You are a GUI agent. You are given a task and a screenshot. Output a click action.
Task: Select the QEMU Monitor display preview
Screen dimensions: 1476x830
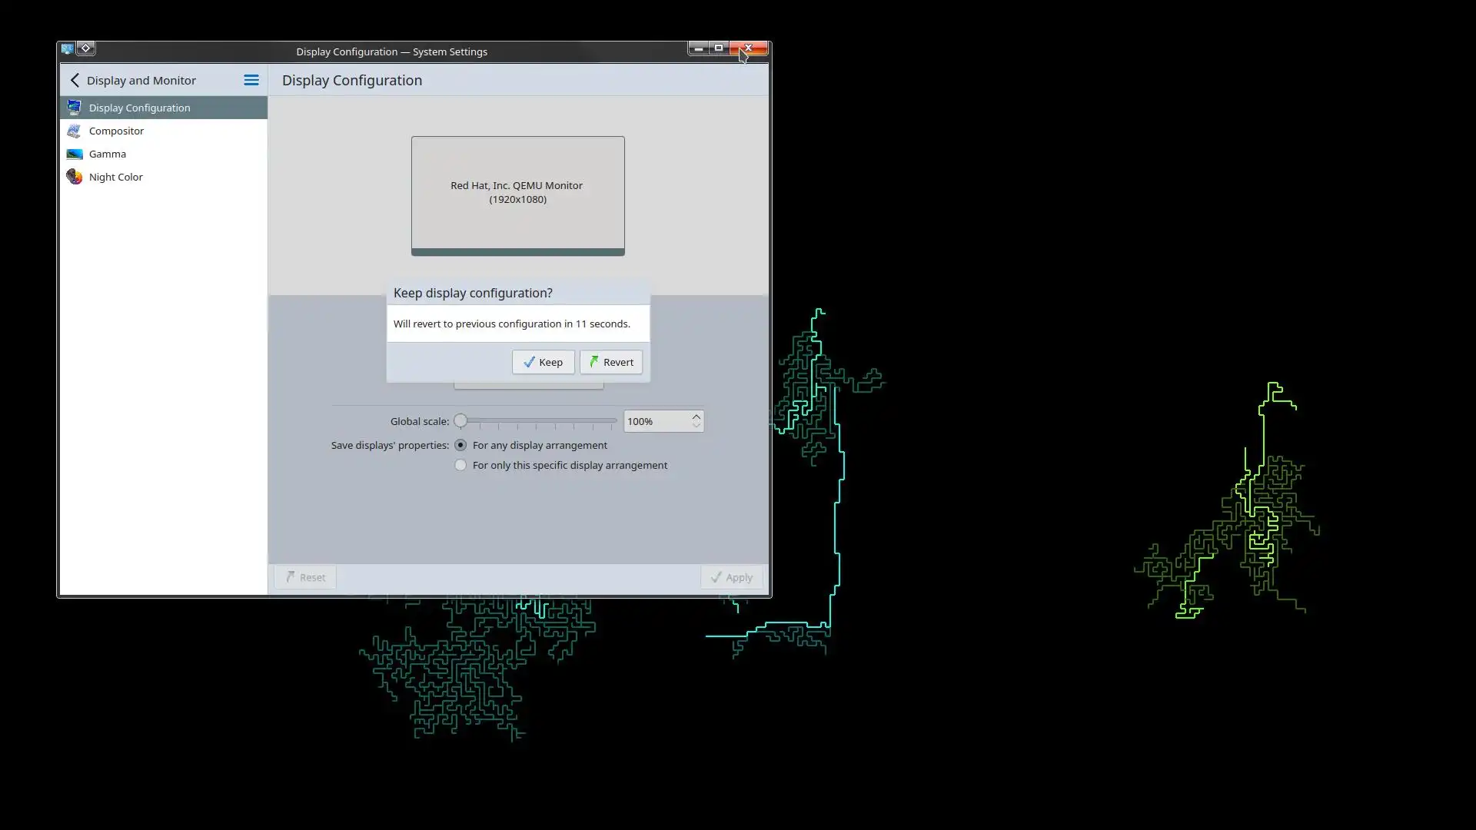pyautogui.click(x=517, y=194)
